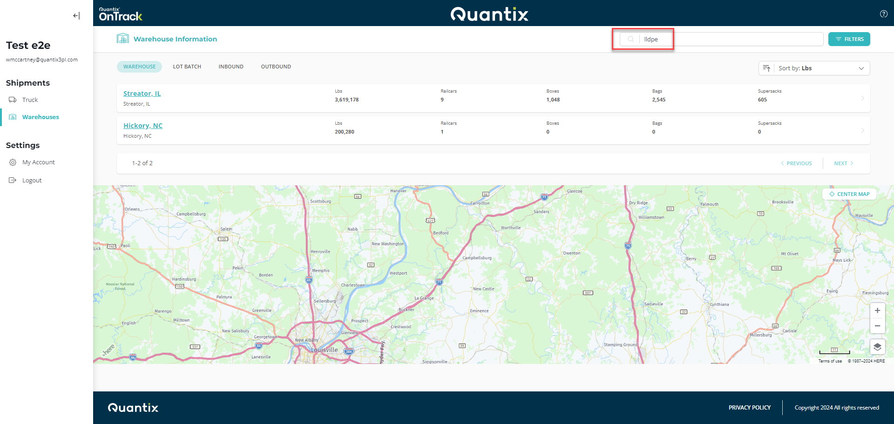Viewport: 894px width, 424px height.
Task: Expand the Hickory, NC row chevron
Action: coord(862,130)
